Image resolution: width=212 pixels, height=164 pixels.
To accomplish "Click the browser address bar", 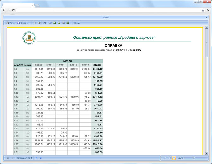I will [108, 10].
